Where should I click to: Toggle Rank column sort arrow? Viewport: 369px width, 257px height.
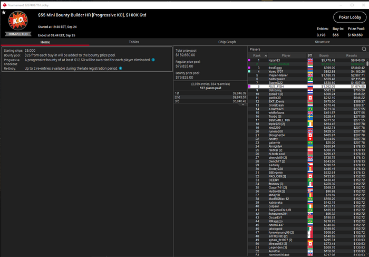266,56
